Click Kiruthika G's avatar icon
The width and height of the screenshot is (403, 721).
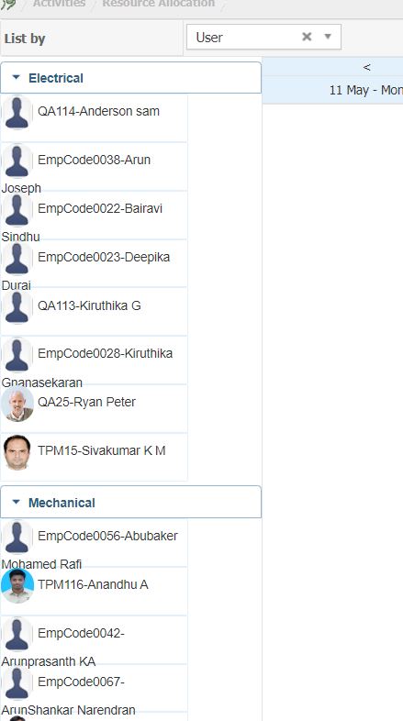pos(17,307)
